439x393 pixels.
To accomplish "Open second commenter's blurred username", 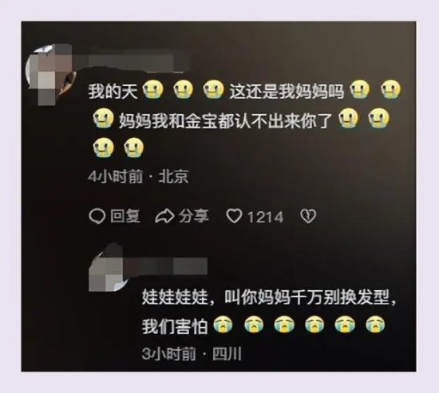I will point(168,266).
